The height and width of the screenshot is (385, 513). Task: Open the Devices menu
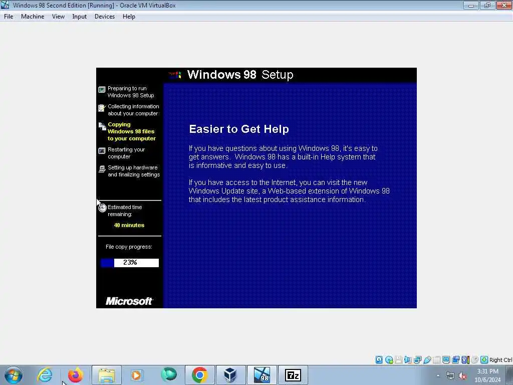click(x=104, y=17)
